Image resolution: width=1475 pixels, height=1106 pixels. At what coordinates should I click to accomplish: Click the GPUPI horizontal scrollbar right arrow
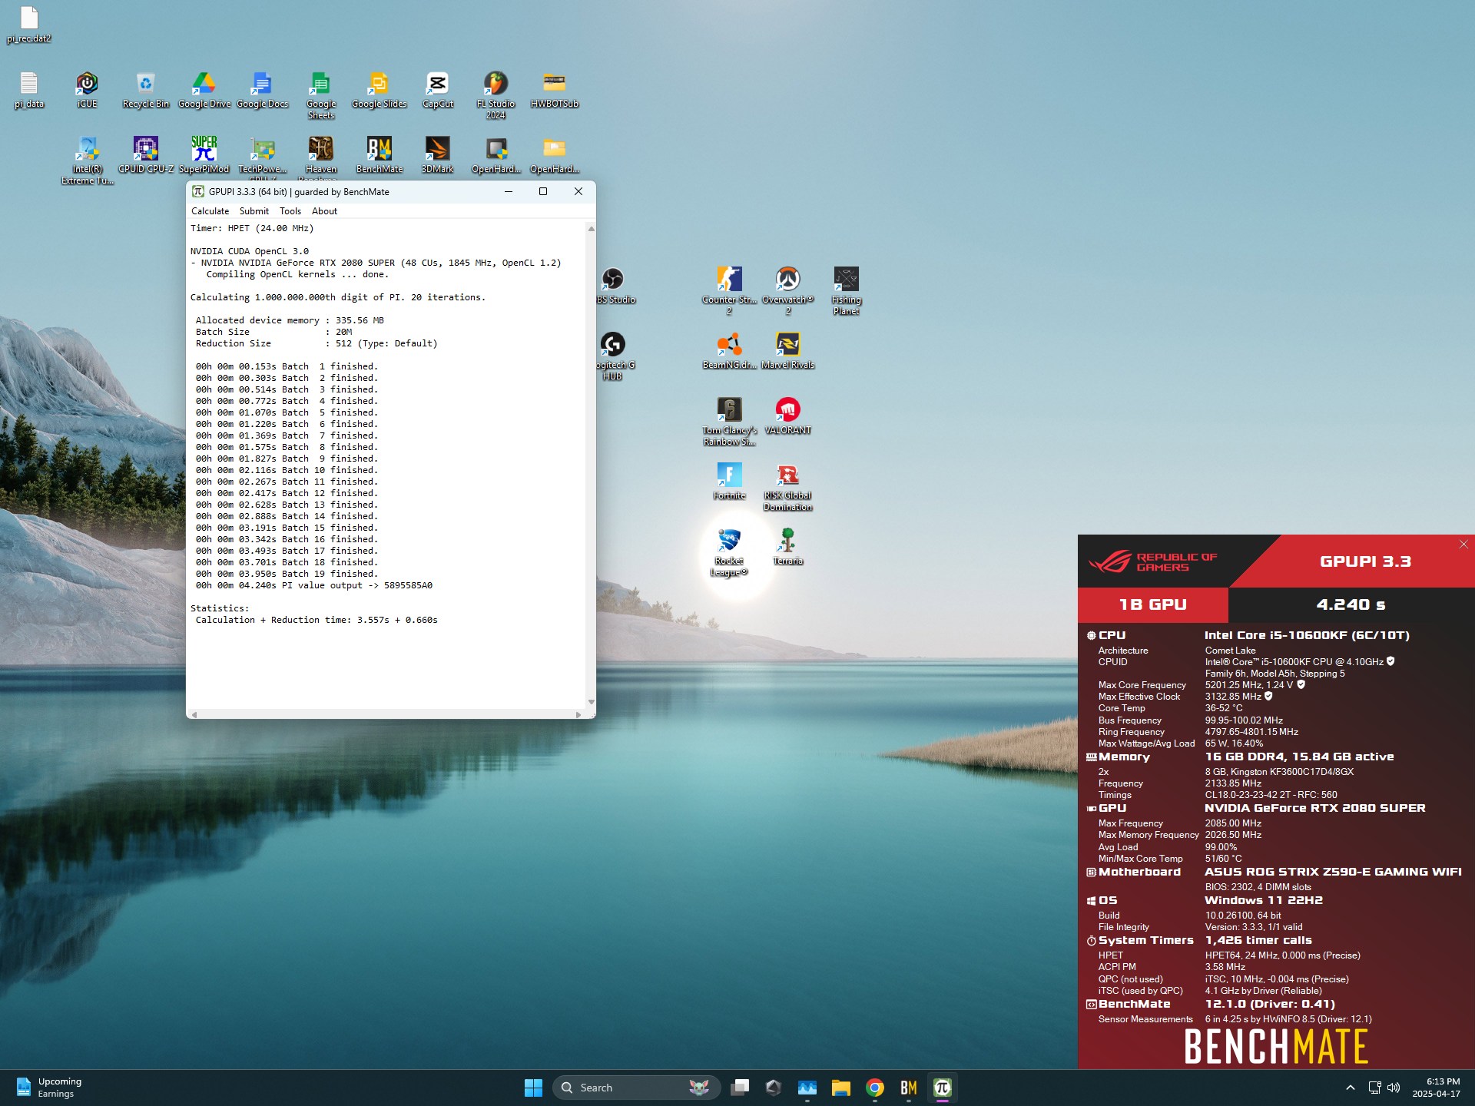point(578,714)
